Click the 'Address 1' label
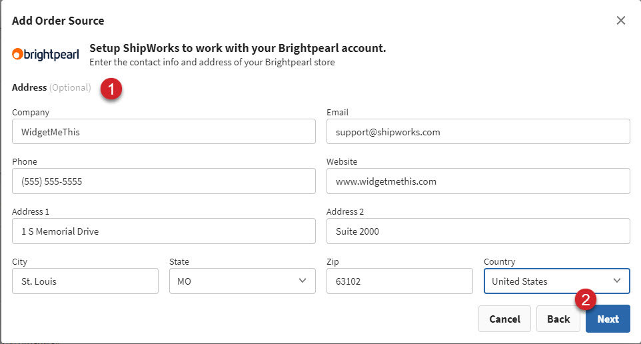641x344 pixels. coord(31,211)
